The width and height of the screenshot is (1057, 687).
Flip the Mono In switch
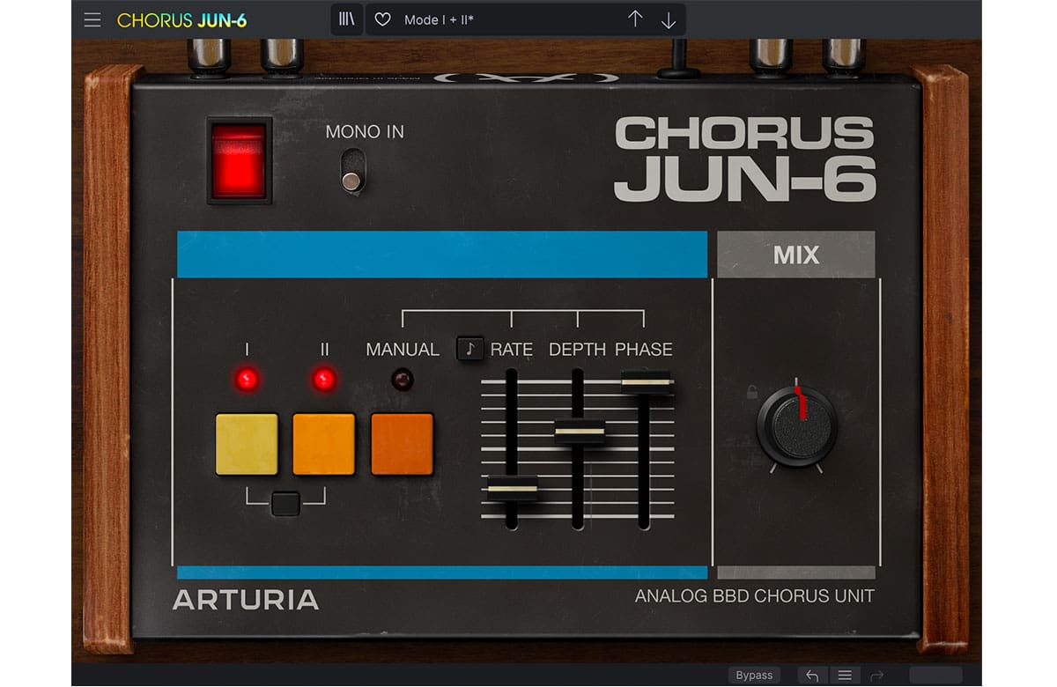352,170
